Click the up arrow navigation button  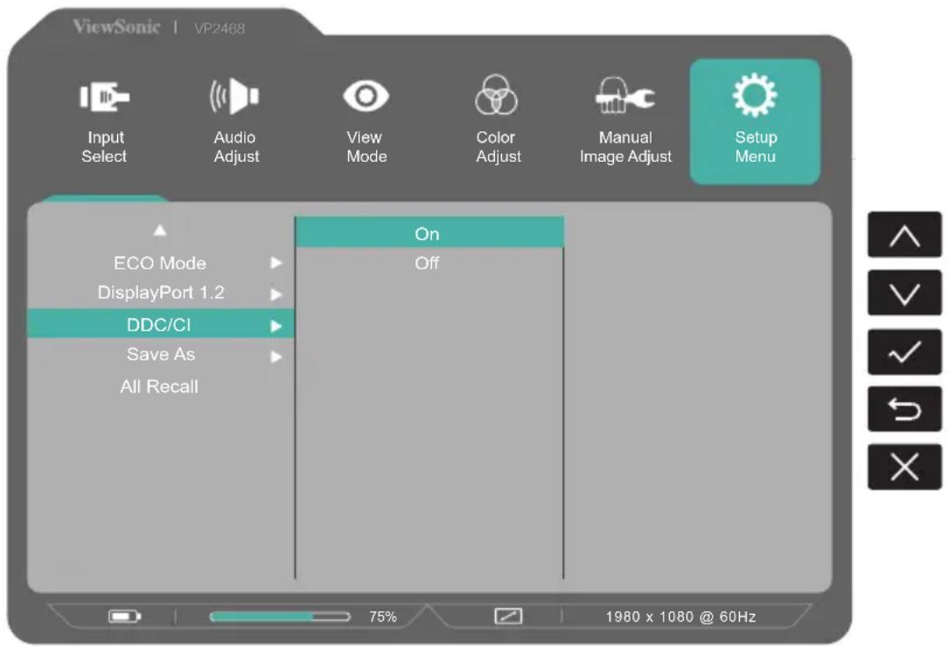(904, 234)
